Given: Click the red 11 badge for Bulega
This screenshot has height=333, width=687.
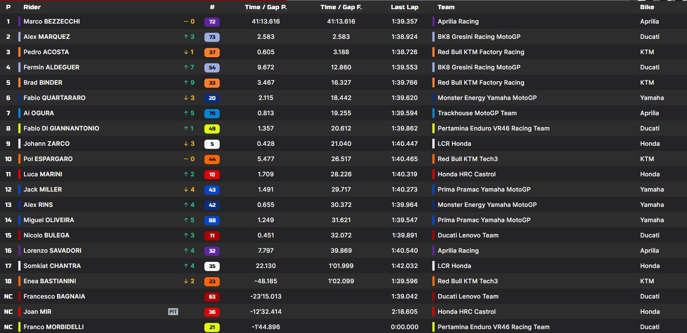Looking at the screenshot, I should pyautogui.click(x=212, y=236).
